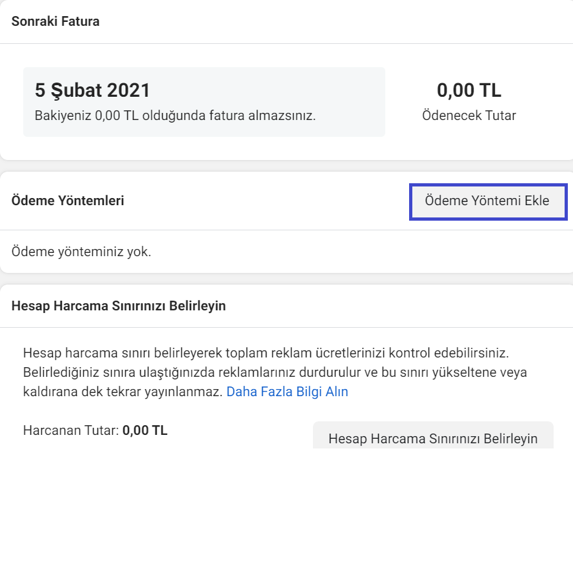Screen dimensions: 573x582
Task: Click the Ödeme yönteminiz yok message
Action: coord(81,252)
